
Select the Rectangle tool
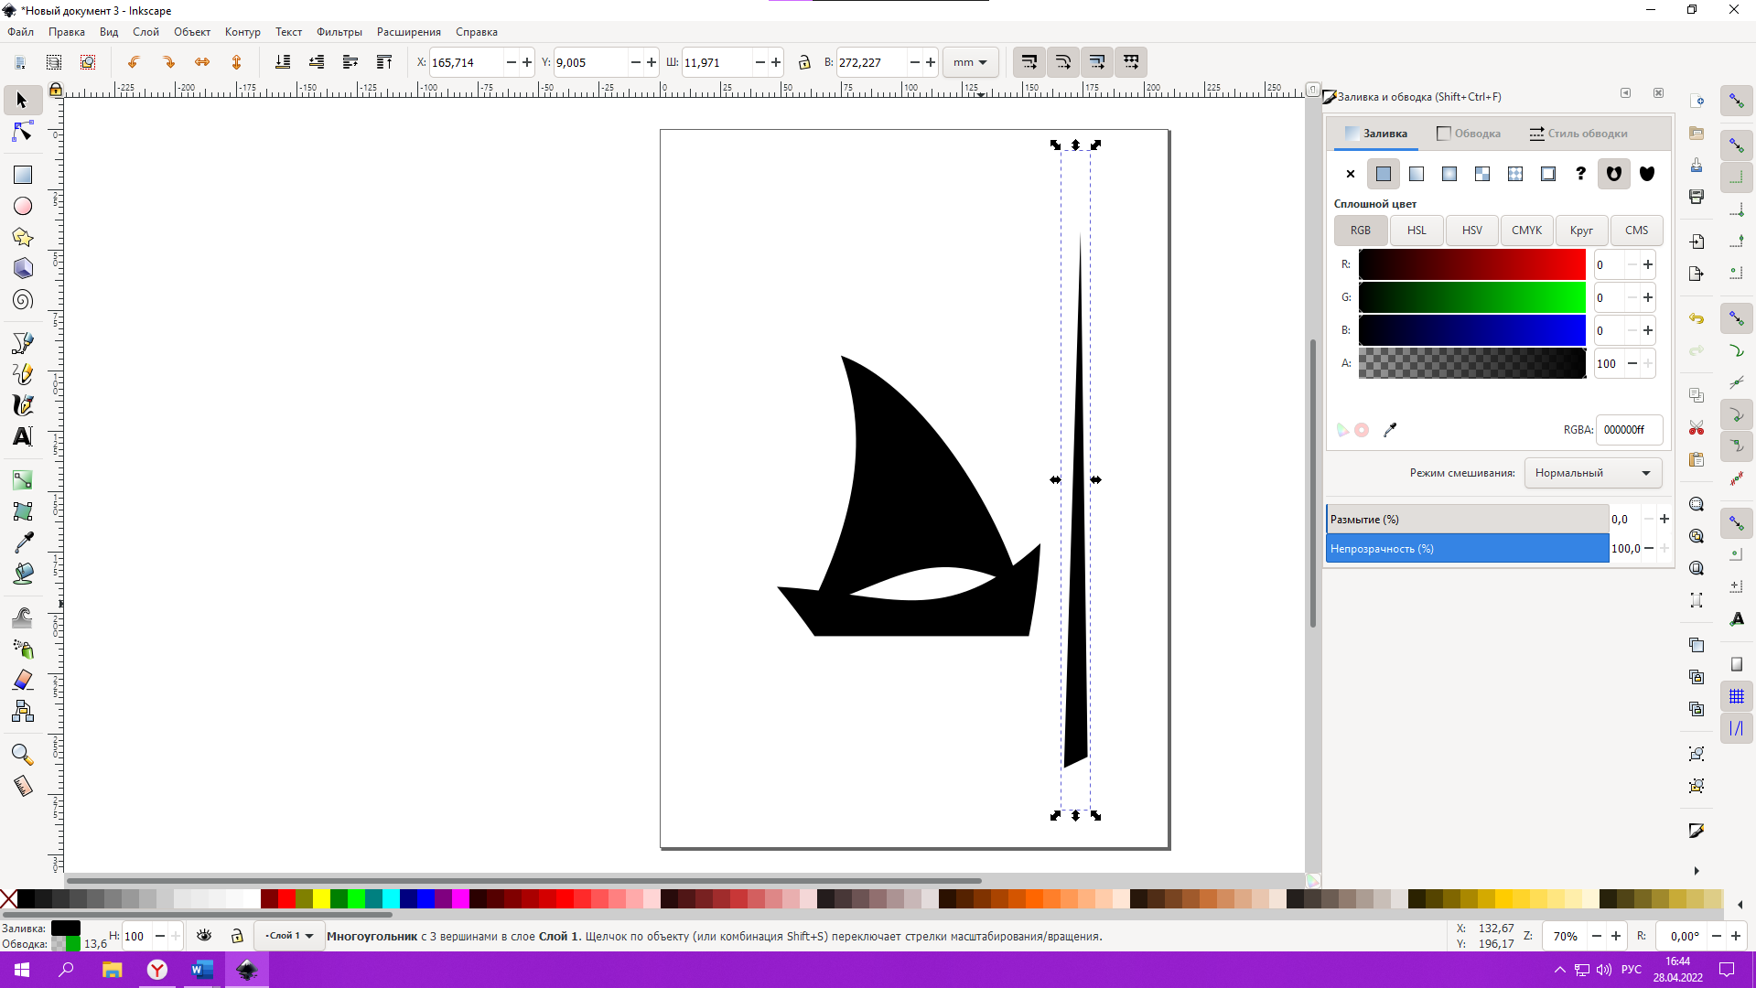22,174
